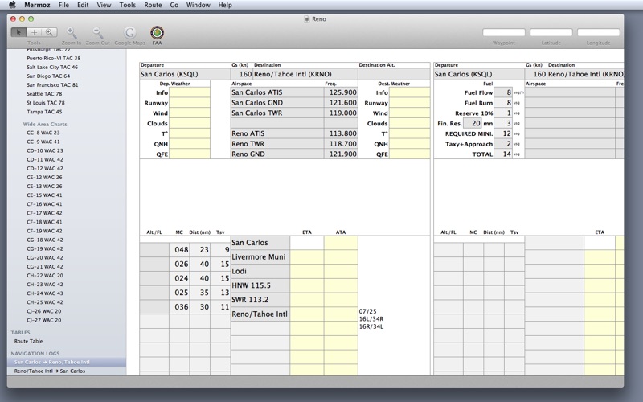643x402 pixels.
Task: Select CC-8 WAC 23 chart
Action: coord(43,133)
